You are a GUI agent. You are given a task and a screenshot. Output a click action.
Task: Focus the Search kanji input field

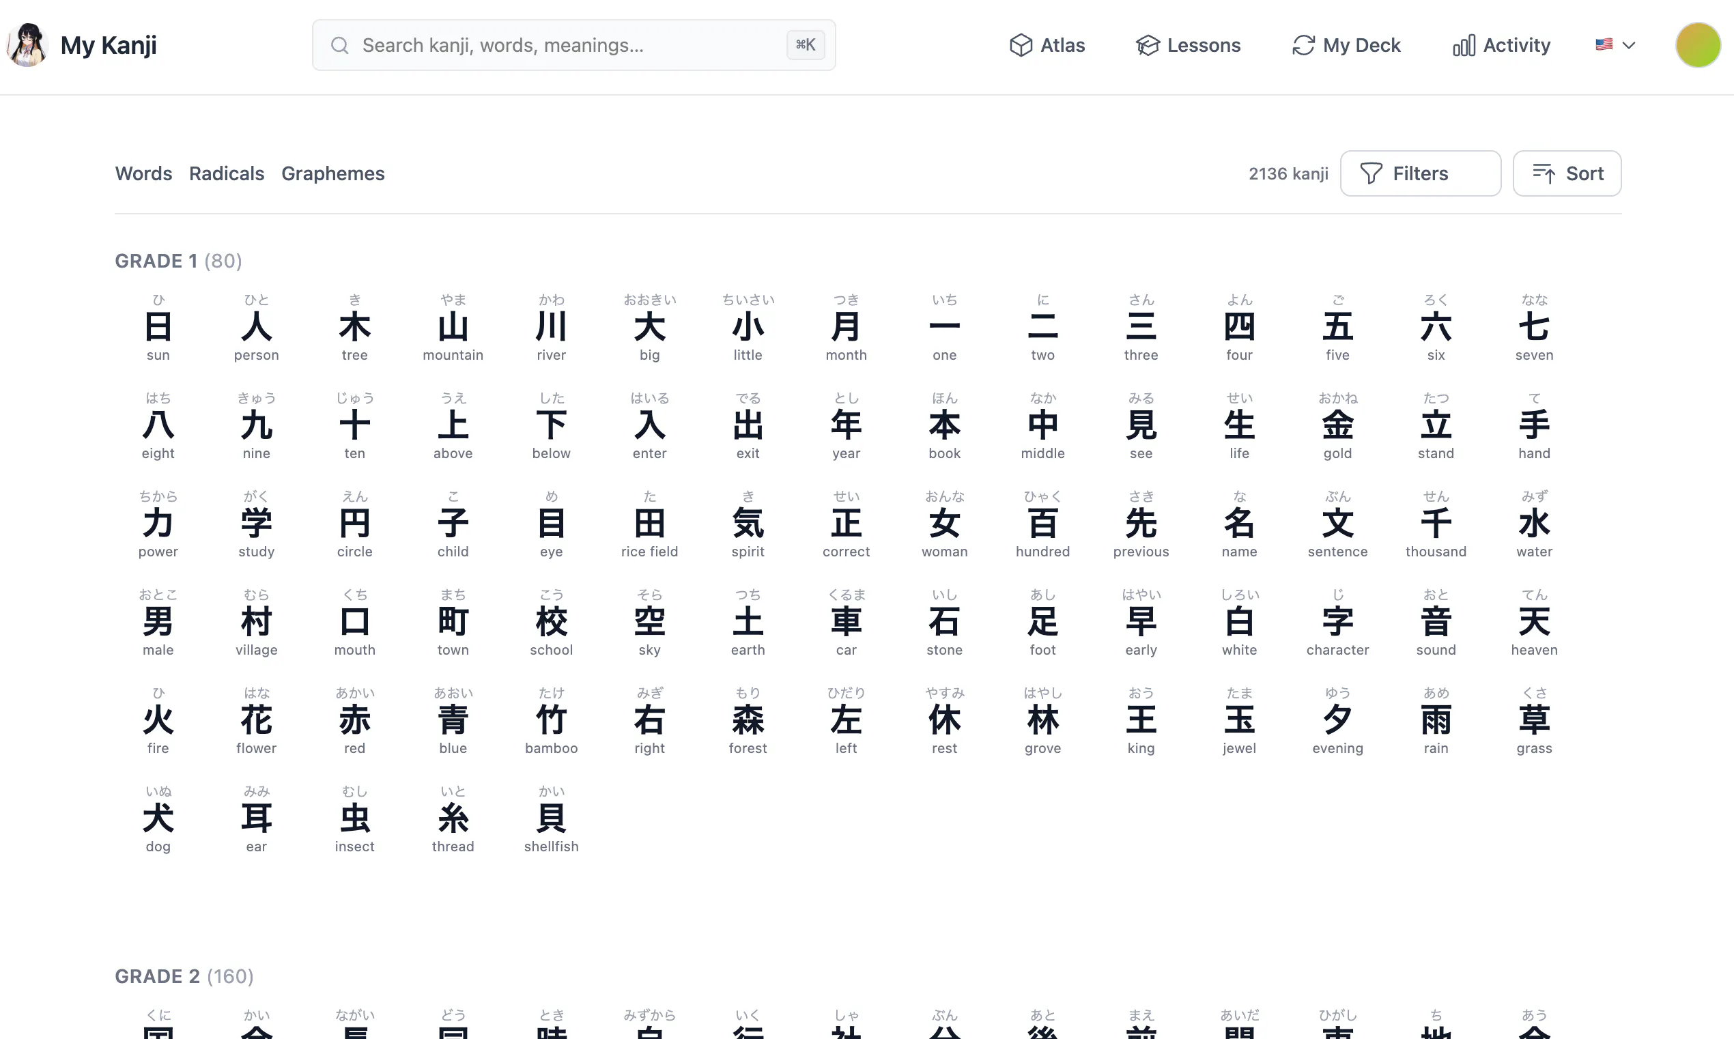click(x=573, y=46)
